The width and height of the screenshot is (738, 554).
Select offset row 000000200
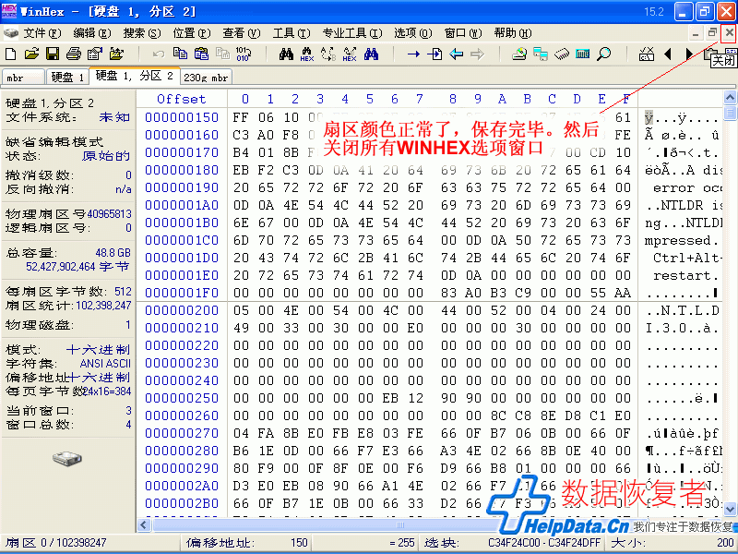(182, 310)
